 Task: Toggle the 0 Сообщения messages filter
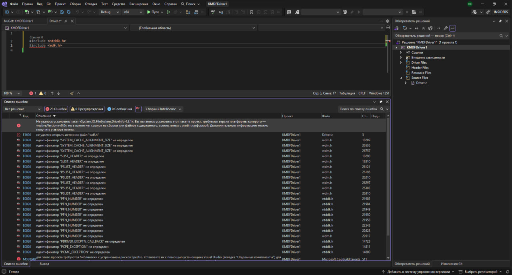pos(120,109)
